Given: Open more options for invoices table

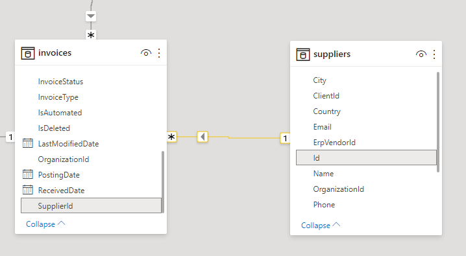Looking at the screenshot, I should (159, 53).
